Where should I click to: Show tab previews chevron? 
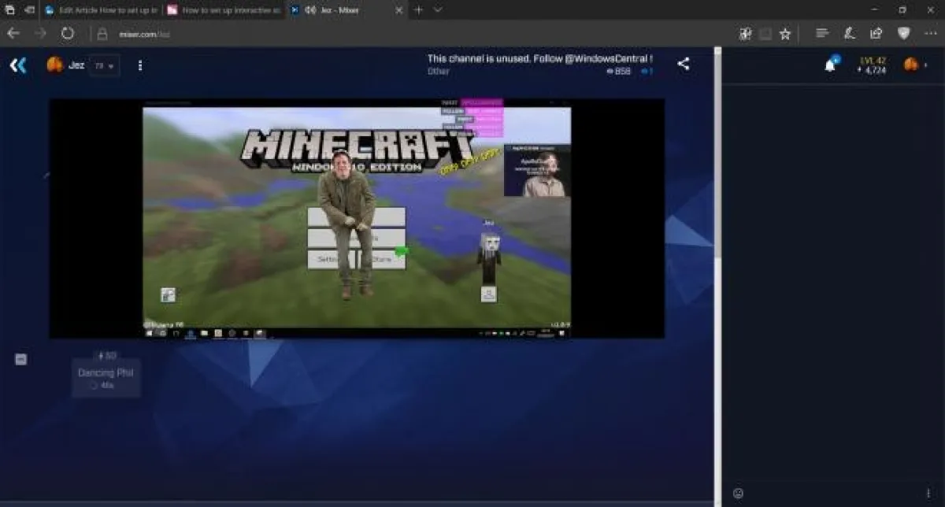point(438,10)
